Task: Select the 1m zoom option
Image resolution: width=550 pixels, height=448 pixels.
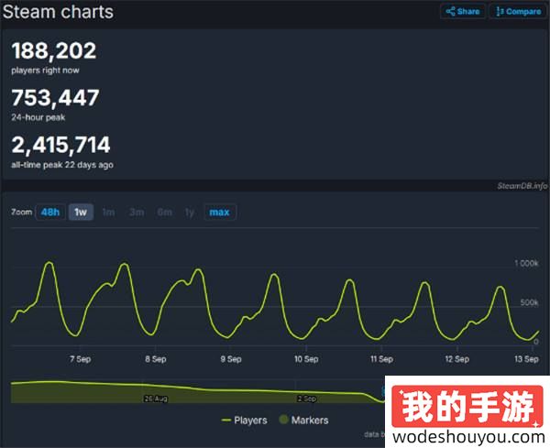Action: pos(108,213)
